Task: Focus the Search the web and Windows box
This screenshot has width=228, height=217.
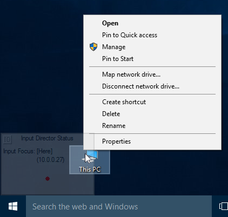Action: pos(119,206)
